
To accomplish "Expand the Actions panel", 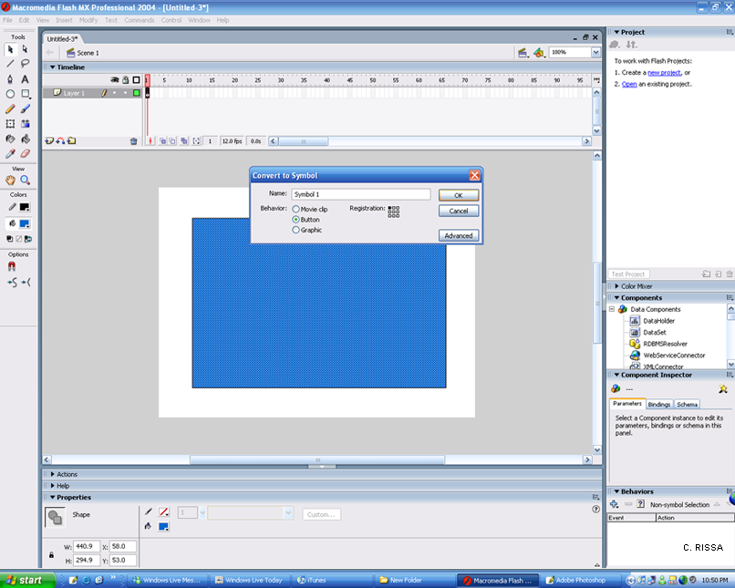I will 53,474.
